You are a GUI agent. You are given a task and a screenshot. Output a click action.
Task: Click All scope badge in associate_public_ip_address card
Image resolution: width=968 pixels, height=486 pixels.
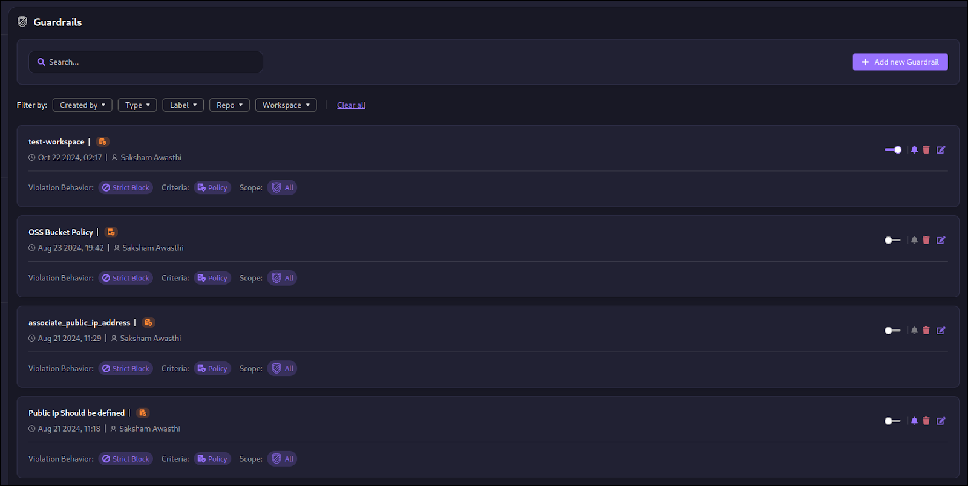(x=282, y=368)
